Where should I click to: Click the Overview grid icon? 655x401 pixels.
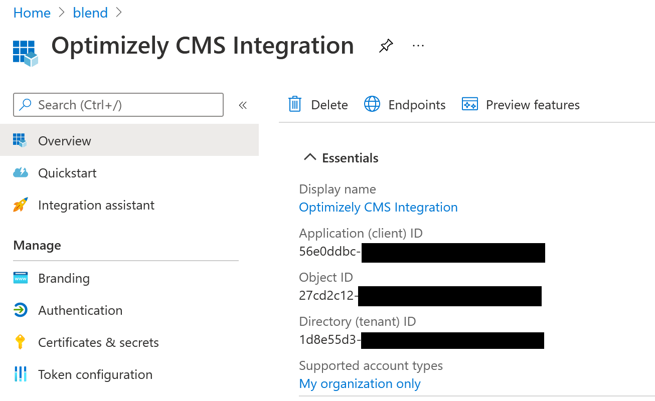click(20, 140)
